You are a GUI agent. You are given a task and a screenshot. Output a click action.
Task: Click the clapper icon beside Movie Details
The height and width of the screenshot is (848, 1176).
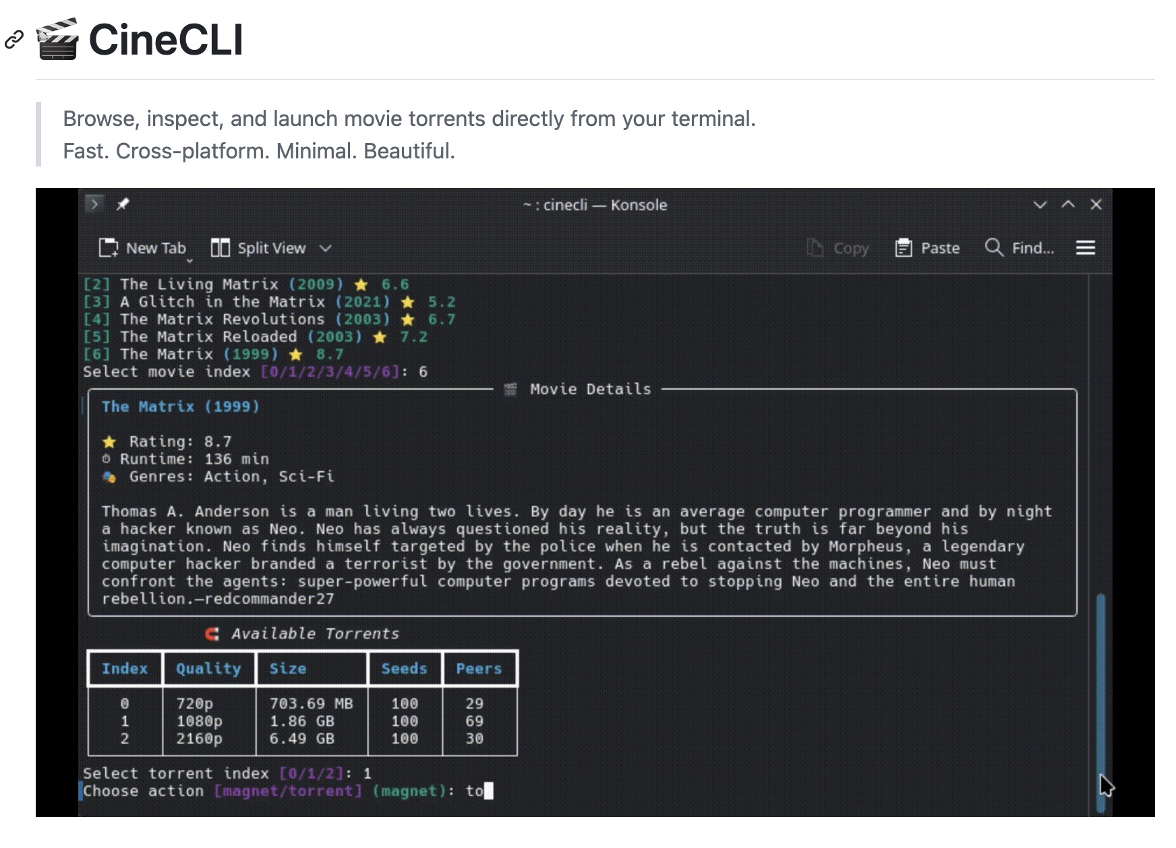510,389
